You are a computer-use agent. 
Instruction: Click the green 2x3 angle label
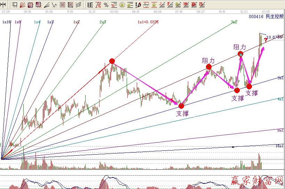(103, 22)
